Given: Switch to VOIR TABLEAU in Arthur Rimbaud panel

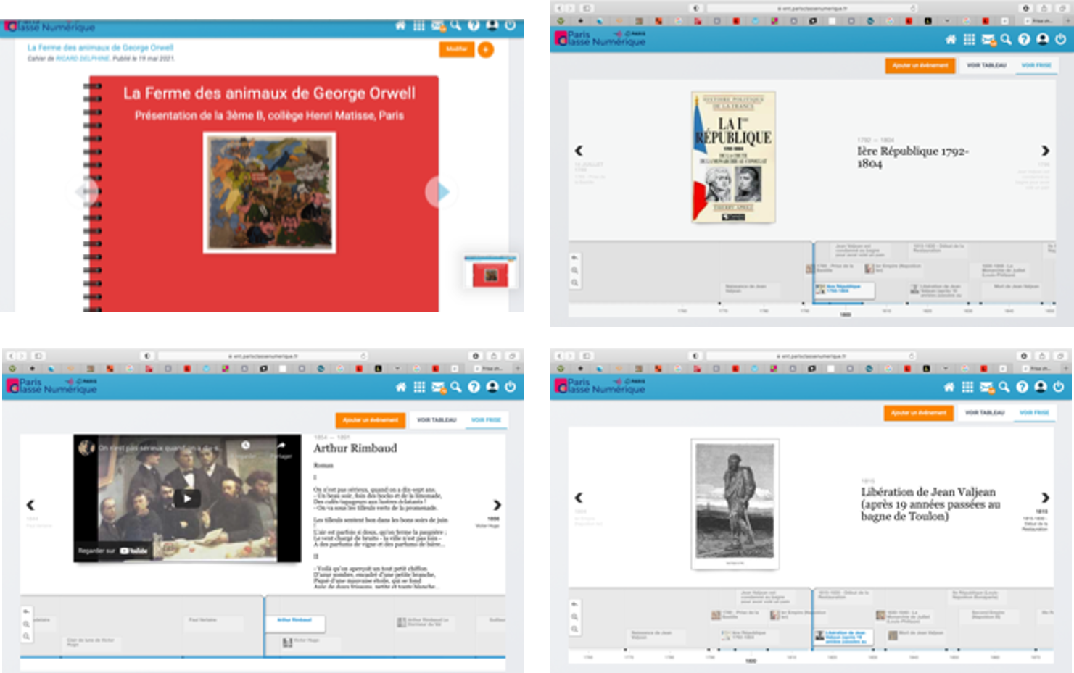Looking at the screenshot, I should 437,420.
